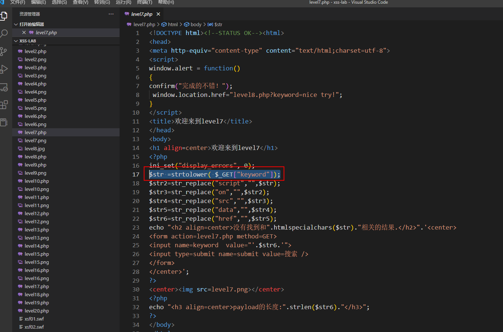The height and width of the screenshot is (332, 503).
Task: Click the image icon beside level5.png
Action: point(20,108)
